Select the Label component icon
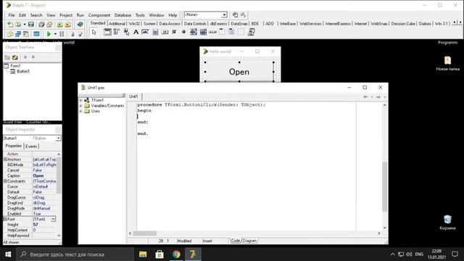Screen dimensions: 464x261 pyautogui.click(x=136, y=32)
